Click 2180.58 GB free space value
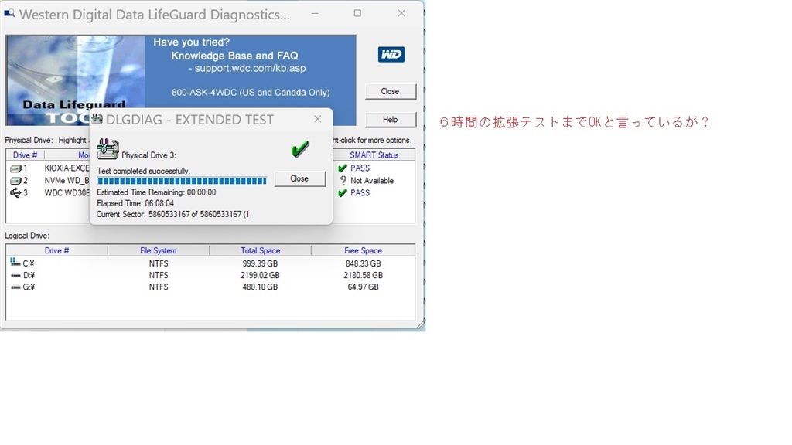 tap(364, 276)
